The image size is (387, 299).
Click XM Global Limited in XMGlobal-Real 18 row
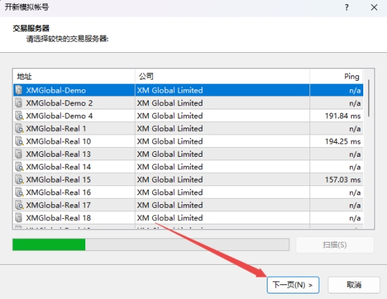coord(170,218)
